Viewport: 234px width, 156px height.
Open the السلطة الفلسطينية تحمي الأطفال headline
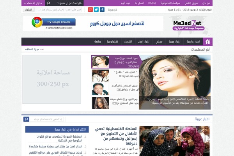coord(116,136)
